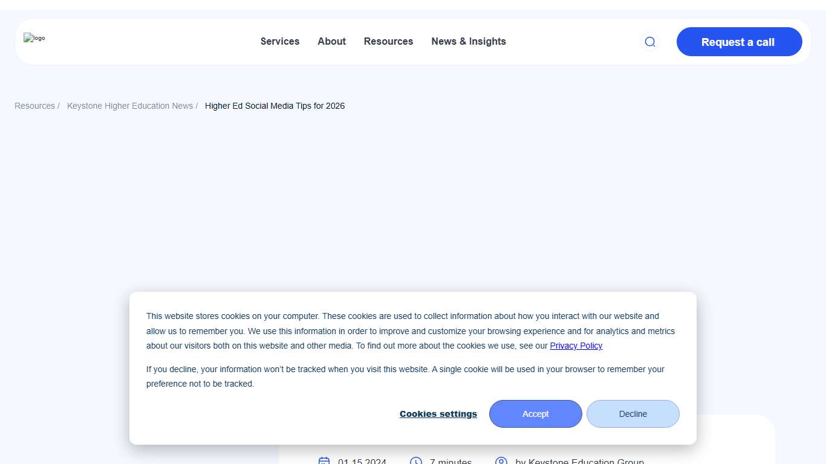Viewport: 826px width, 464px height.
Task: Click the search magnifier icon
Action: coord(650,42)
